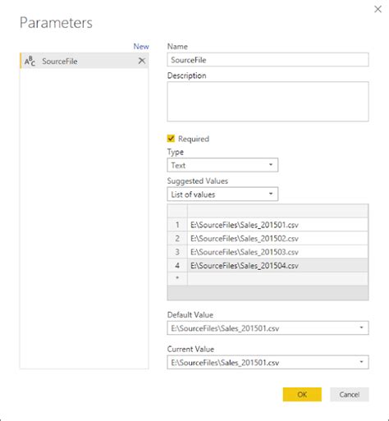Select the Sales_201501.csv list value row

pos(277,225)
